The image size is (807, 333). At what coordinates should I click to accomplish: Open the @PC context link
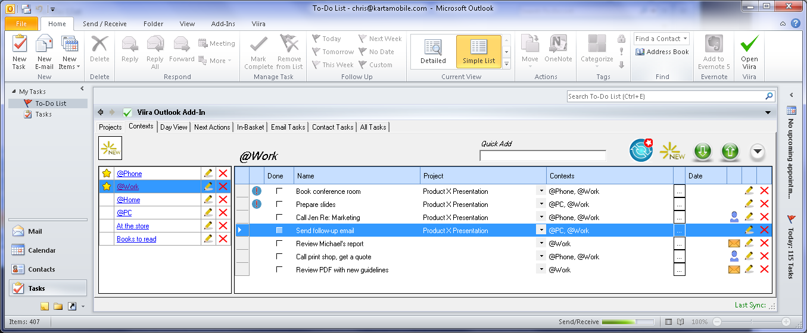pos(124,213)
